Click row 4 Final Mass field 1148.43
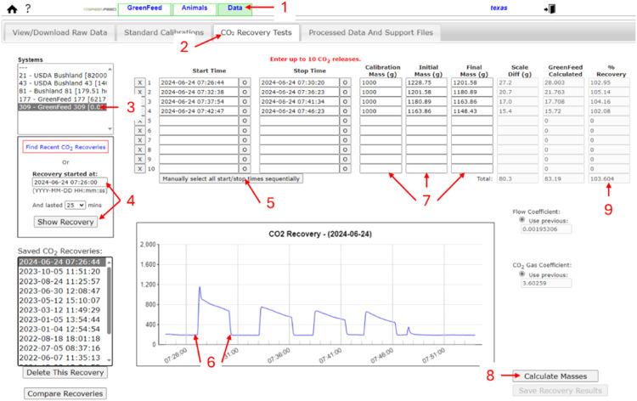This screenshot has height=401, width=637. [471, 111]
